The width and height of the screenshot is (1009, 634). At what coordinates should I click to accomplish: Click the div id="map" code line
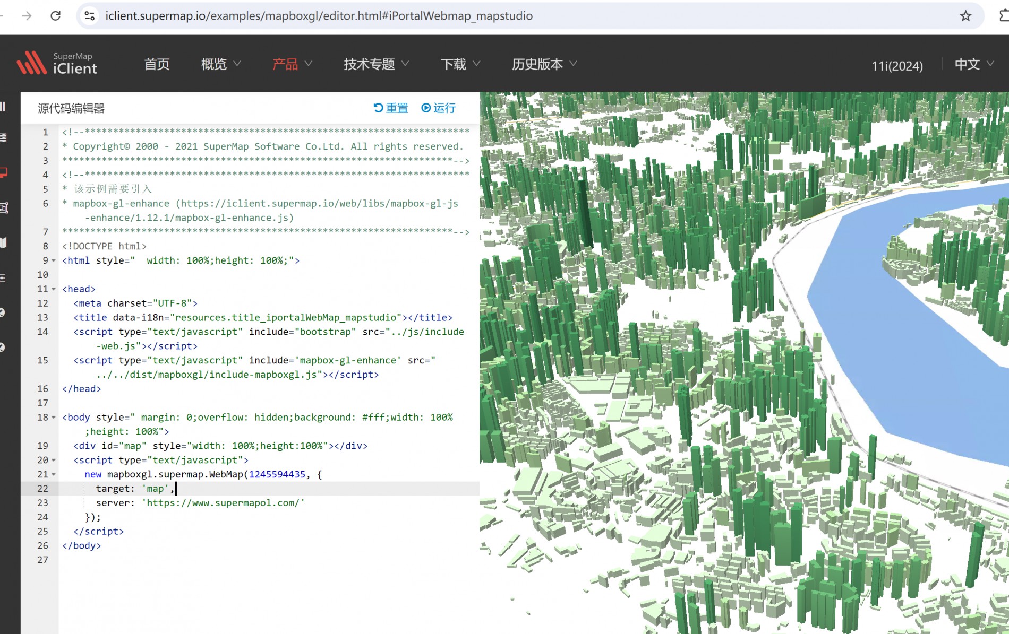click(x=220, y=446)
